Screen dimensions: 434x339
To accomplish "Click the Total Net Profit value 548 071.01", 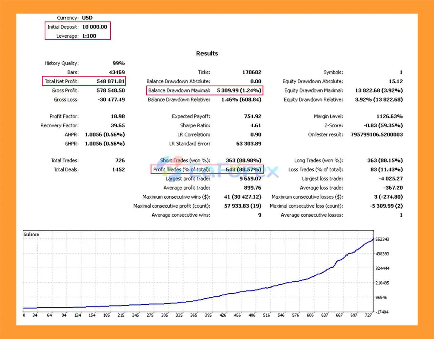I will (111, 81).
